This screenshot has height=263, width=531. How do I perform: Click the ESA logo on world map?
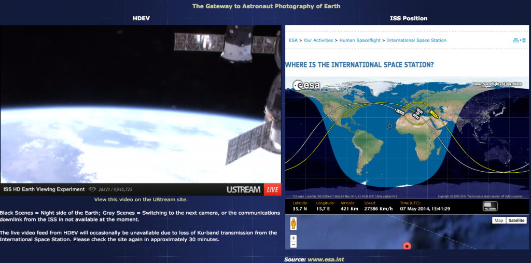(x=306, y=86)
